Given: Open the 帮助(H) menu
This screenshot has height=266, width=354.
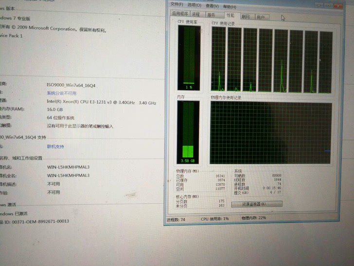Looking at the screenshot, I should point(230,7).
